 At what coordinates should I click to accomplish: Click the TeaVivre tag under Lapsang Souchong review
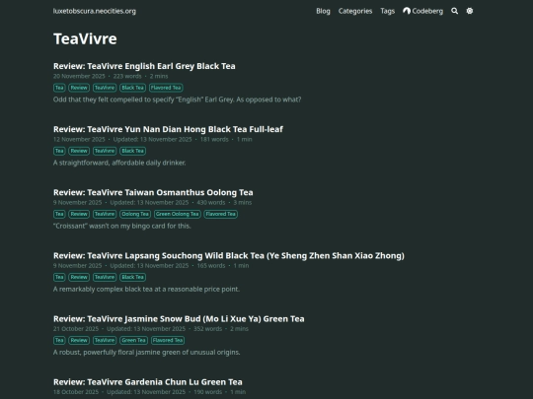click(x=105, y=277)
